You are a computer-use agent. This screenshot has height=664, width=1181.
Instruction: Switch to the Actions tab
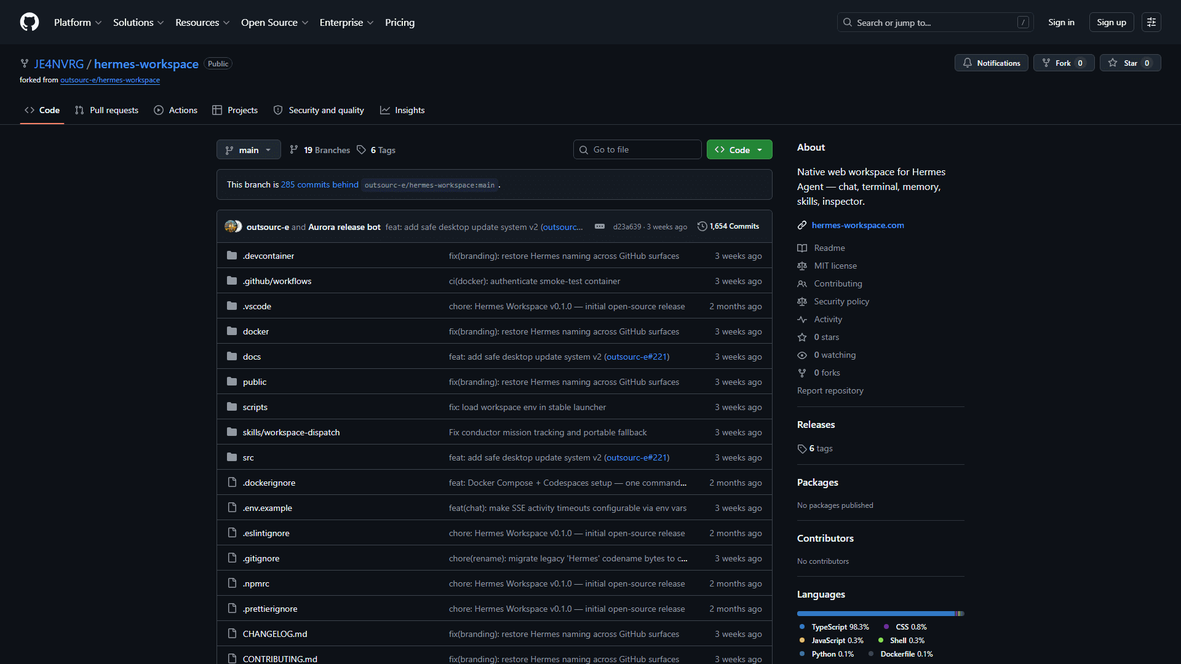click(x=175, y=110)
